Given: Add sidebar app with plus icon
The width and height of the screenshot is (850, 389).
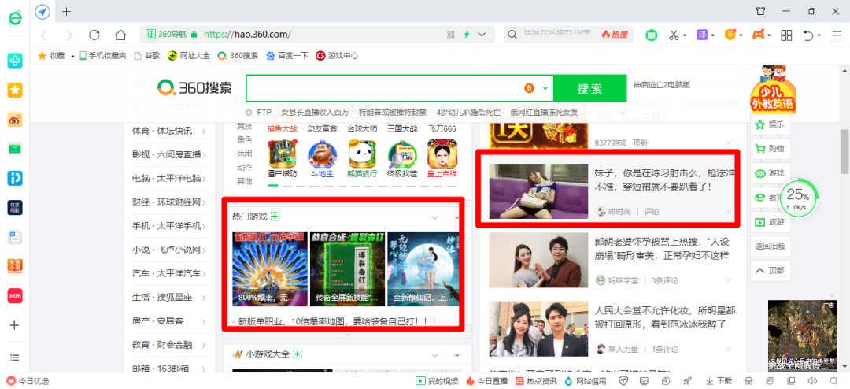Looking at the screenshot, I should click(15, 325).
